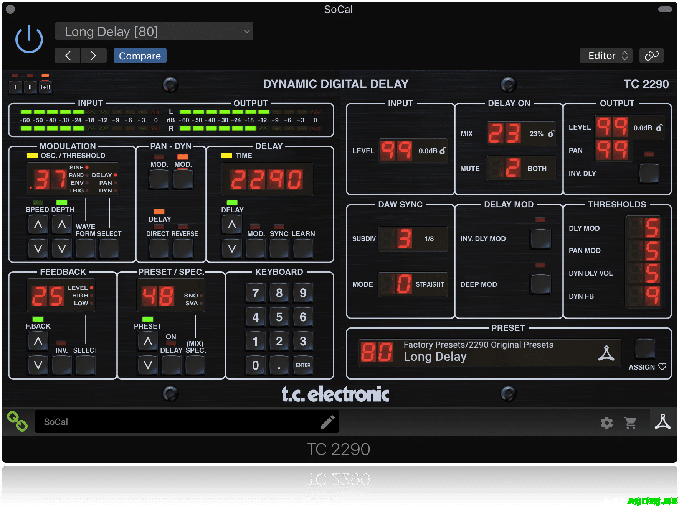This screenshot has width=679, height=506.
Task: Toggle the input level lock icon
Action: [443, 151]
